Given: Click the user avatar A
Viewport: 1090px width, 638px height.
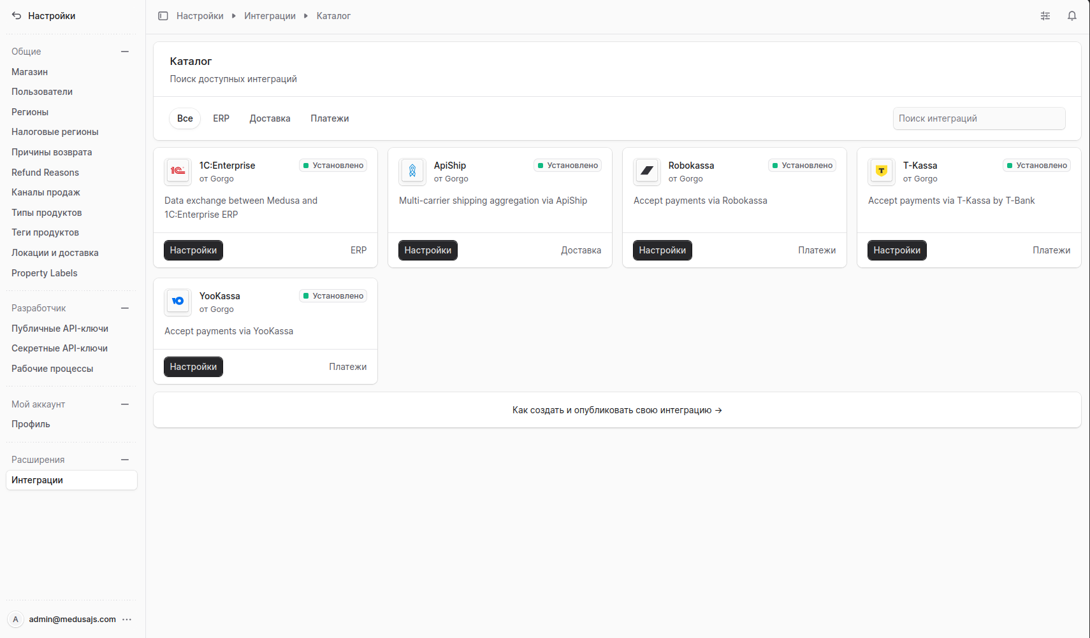Looking at the screenshot, I should pos(16,620).
